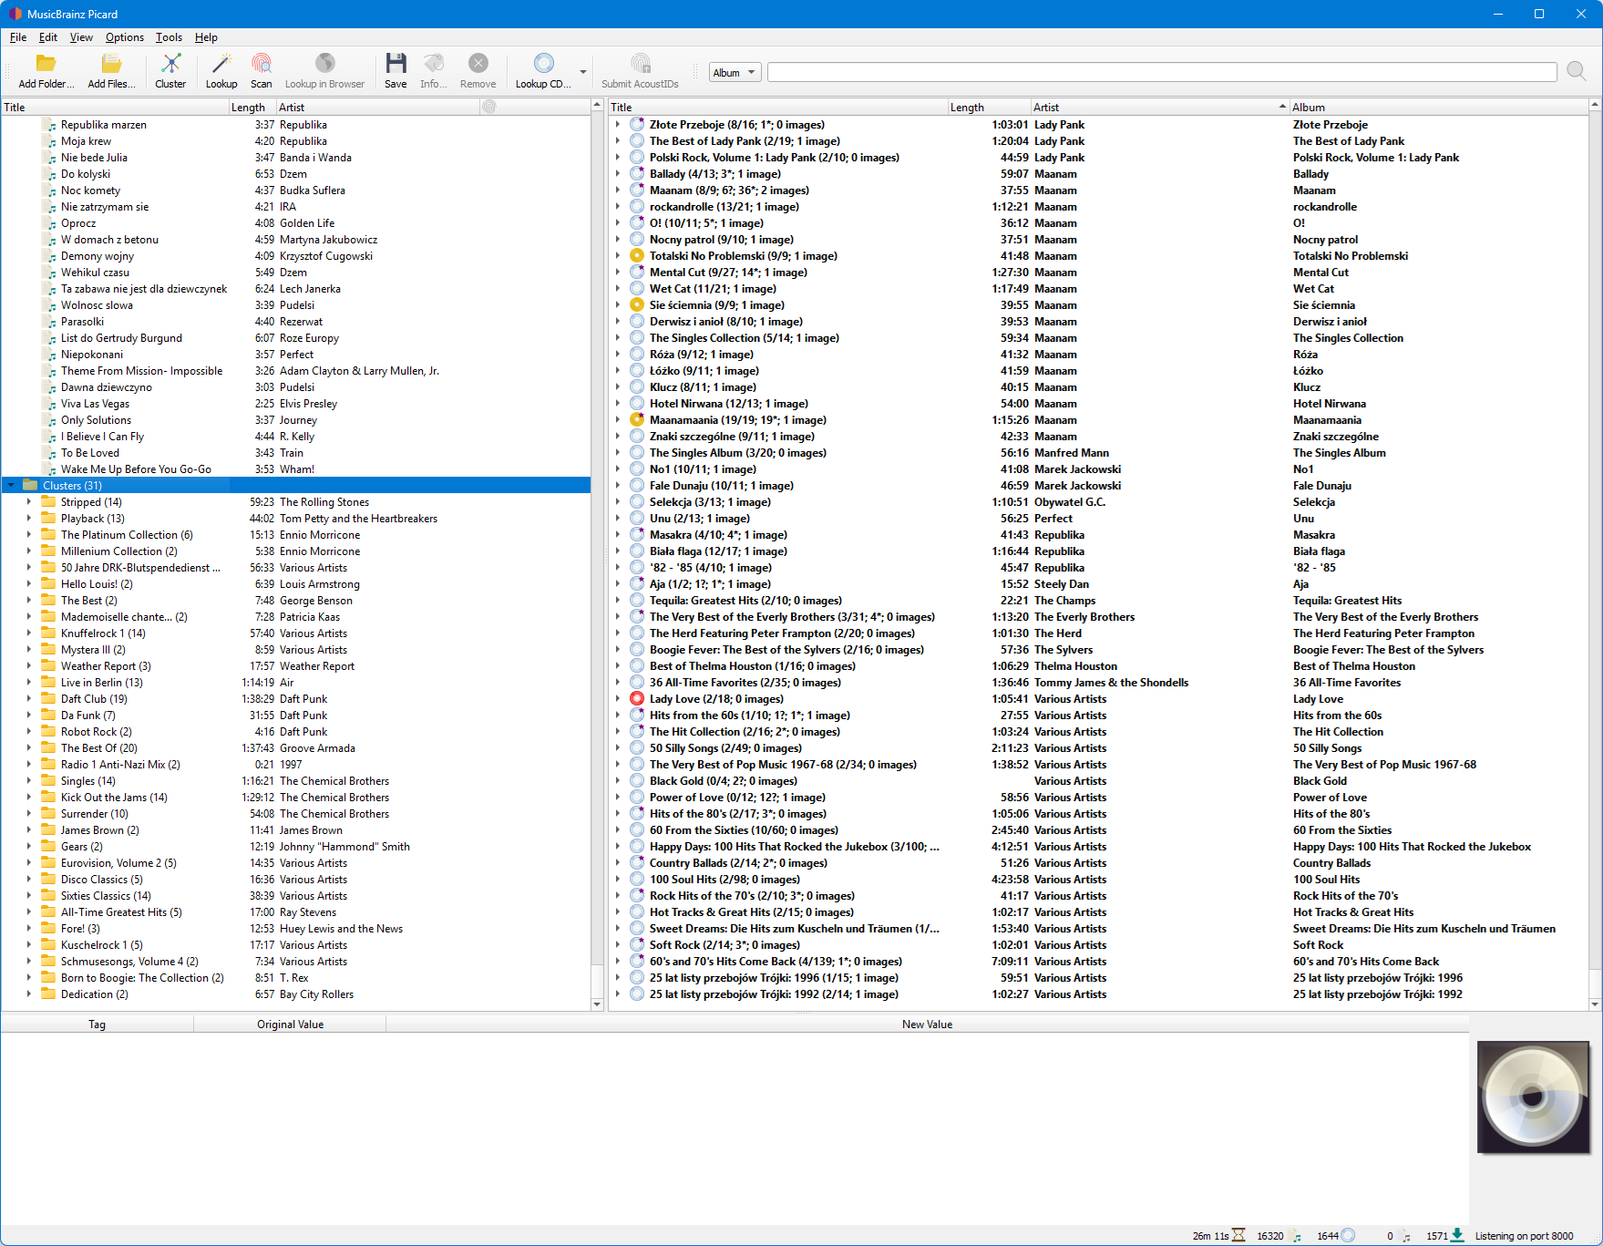This screenshot has height=1246, width=1603.
Task: Click the search magnifier icon
Action: [x=1576, y=72]
